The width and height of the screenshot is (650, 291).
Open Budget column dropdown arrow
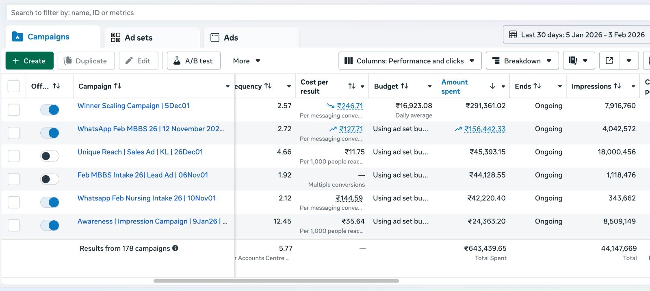[430, 86]
